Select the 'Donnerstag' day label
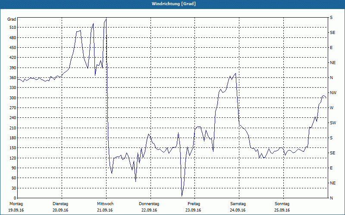 point(149,204)
